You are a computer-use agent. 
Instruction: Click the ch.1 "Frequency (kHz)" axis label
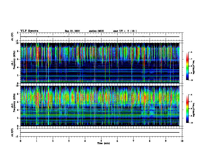click(14, 60)
